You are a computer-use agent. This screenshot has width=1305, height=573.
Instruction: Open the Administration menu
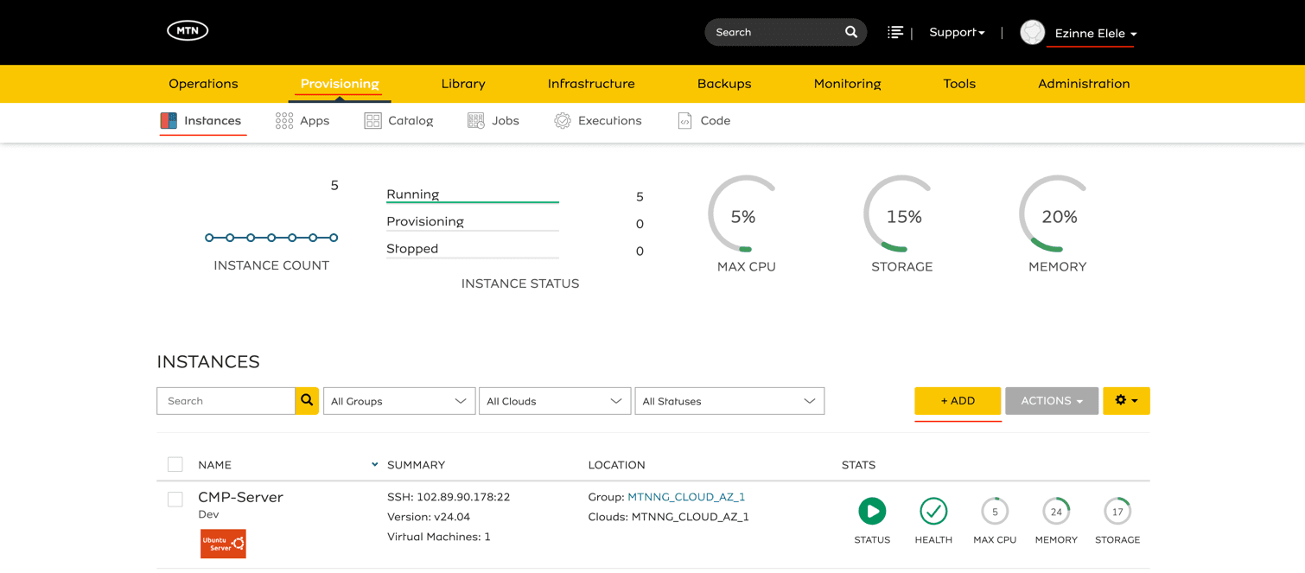point(1084,84)
